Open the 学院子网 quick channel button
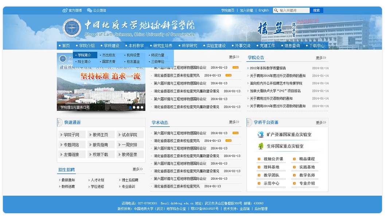The height and width of the screenshot is (219, 386). pyautogui.click(x=72, y=135)
